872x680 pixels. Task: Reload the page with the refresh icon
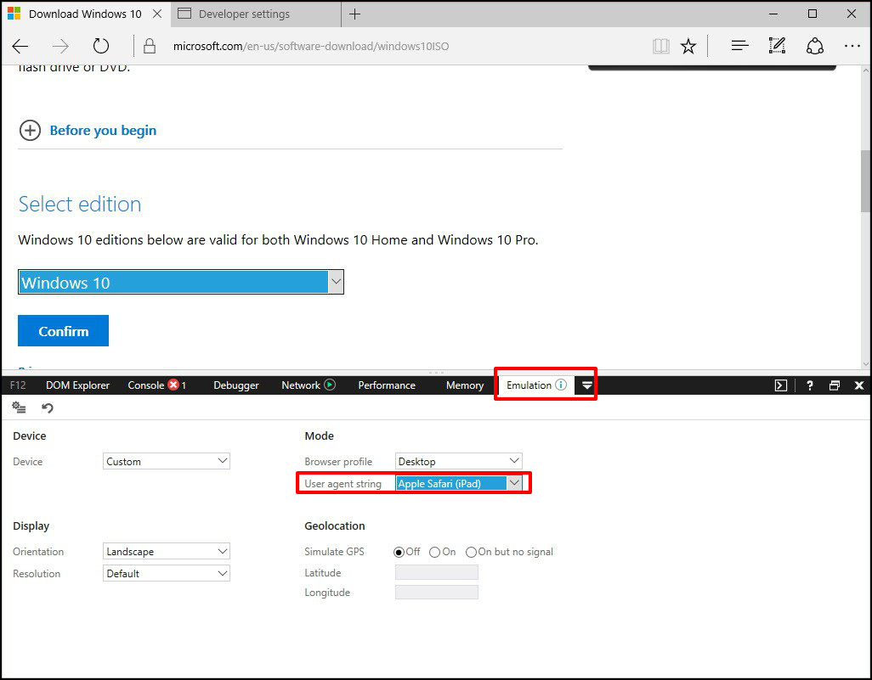click(x=100, y=46)
